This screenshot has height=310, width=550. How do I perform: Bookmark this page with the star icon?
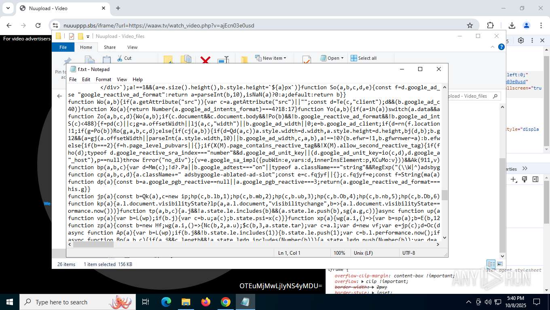(x=470, y=25)
